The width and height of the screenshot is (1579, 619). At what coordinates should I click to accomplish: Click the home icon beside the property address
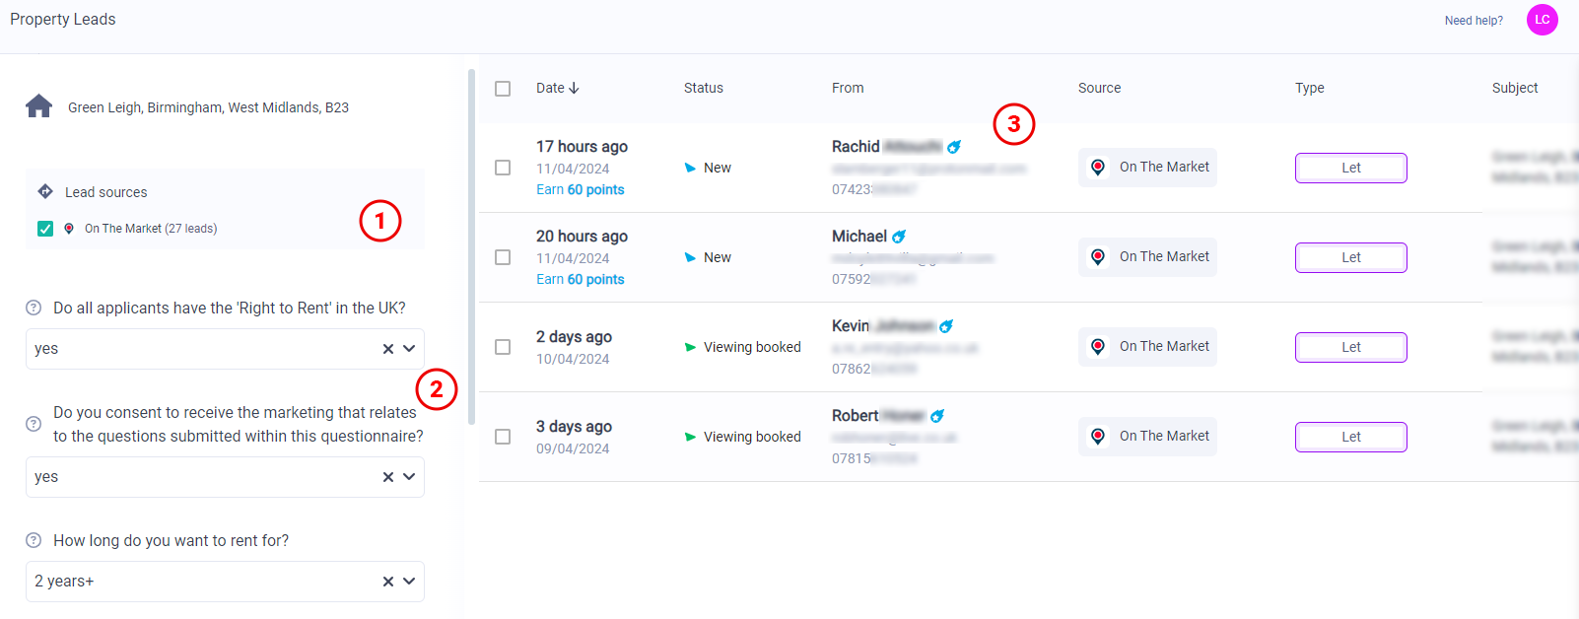click(39, 106)
